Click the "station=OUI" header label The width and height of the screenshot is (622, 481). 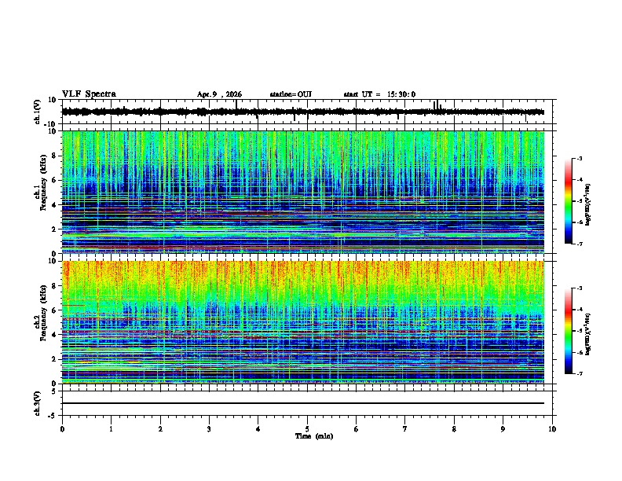[291, 94]
